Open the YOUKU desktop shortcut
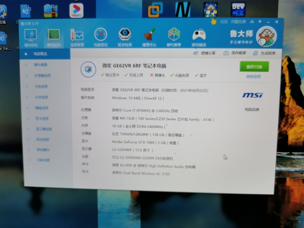 point(76,11)
